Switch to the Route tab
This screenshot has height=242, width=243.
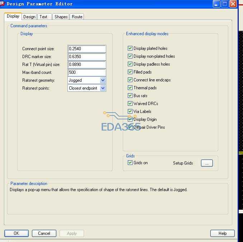(x=77, y=17)
